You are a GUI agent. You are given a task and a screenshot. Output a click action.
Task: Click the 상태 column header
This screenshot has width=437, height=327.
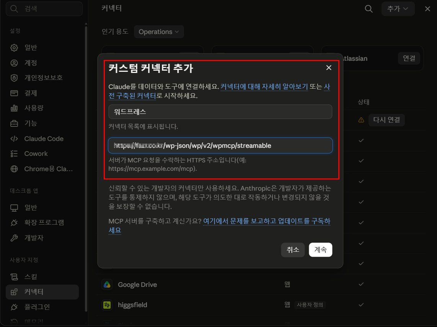(x=364, y=102)
